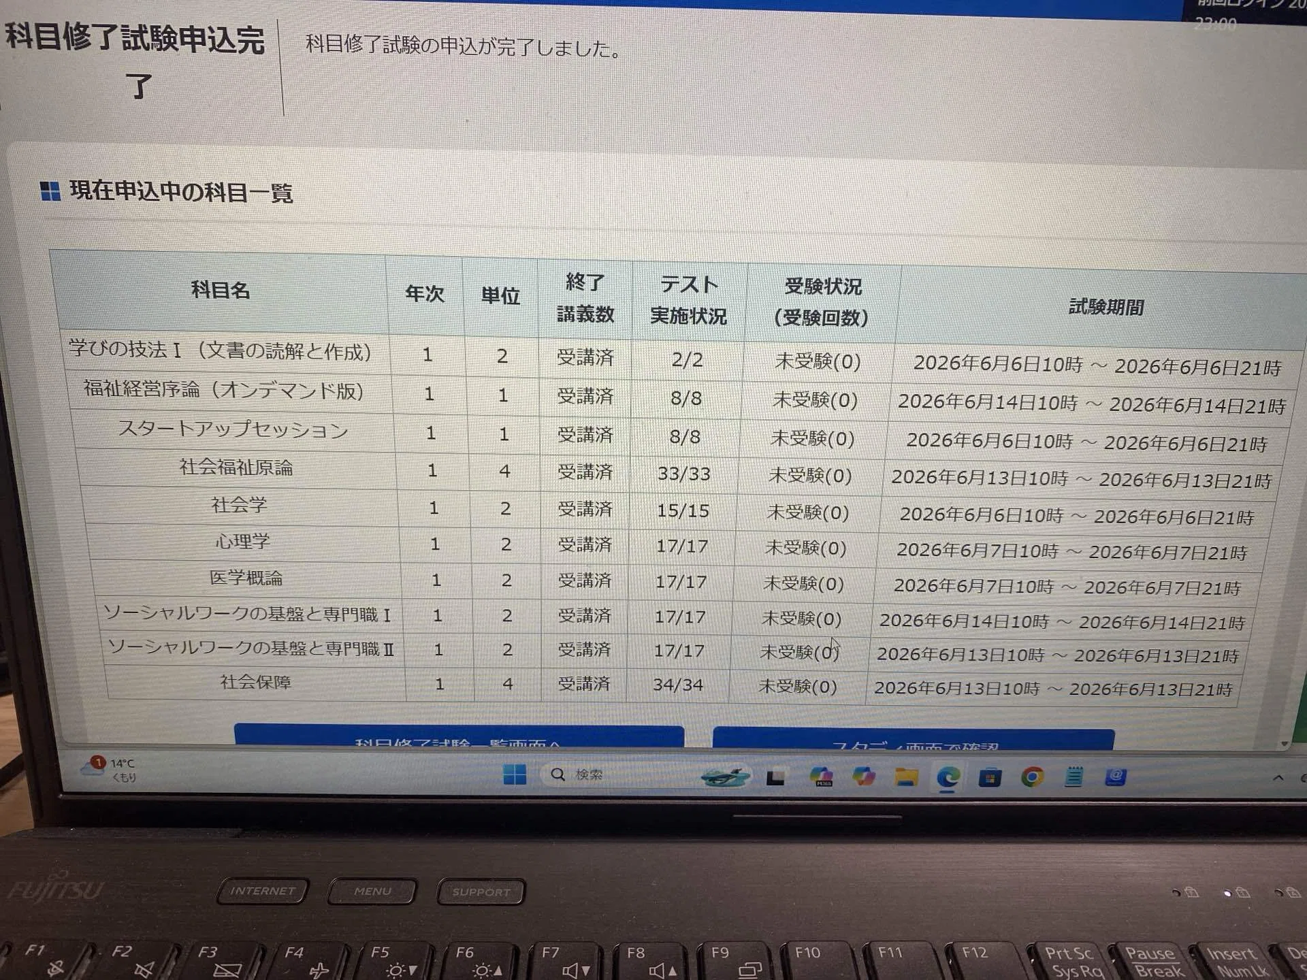This screenshot has width=1307, height=980.
Task: Click 未受験(0) in the 社会保障 row
Action: coord(797,686)
